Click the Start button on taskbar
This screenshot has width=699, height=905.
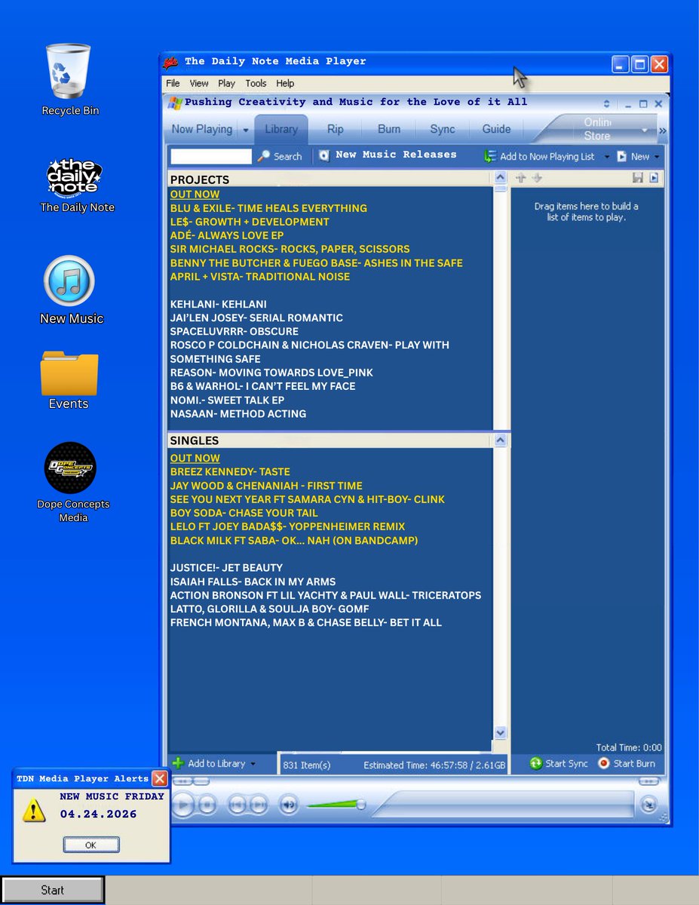click(52, 890)
